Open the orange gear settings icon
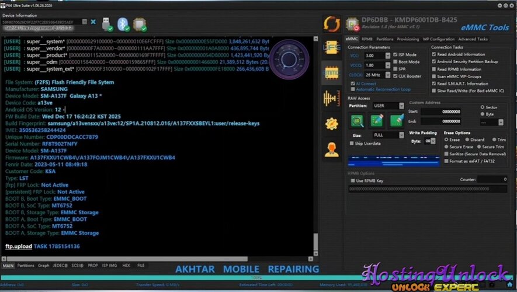The height and width of the screenshot is (292, 517). [x=331, y=124]
